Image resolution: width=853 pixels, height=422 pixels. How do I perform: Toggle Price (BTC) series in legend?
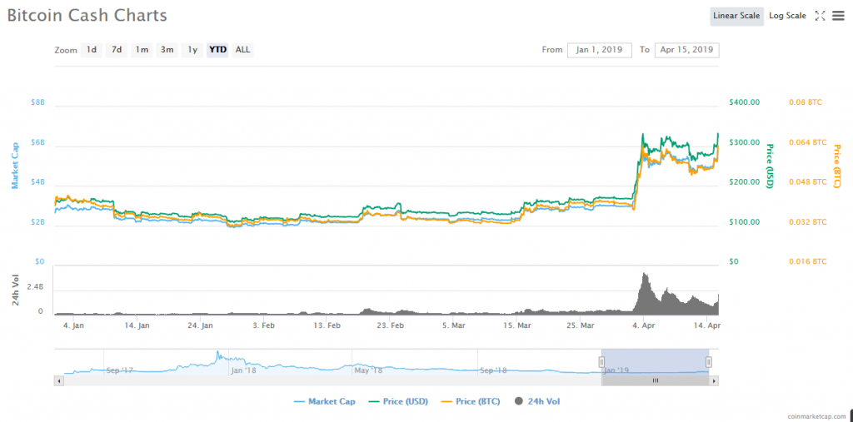[471, 402]
